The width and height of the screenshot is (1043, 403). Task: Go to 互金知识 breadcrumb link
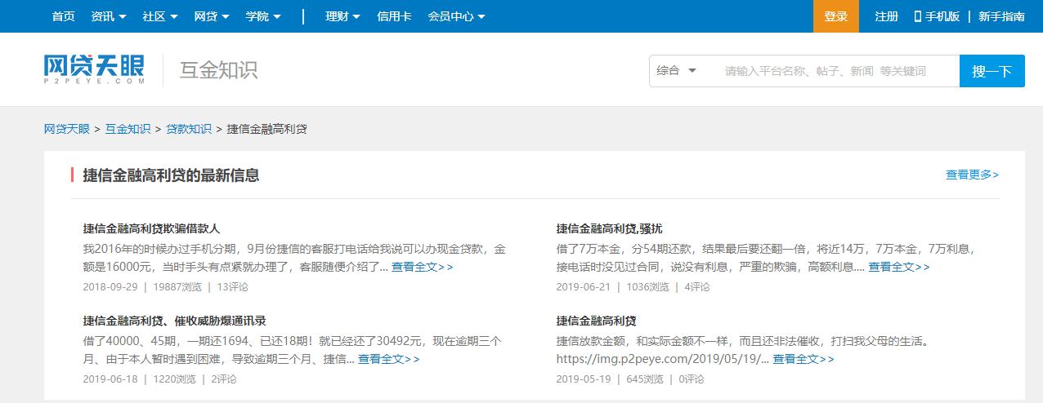pyautogui.click(x=128, y=129)
